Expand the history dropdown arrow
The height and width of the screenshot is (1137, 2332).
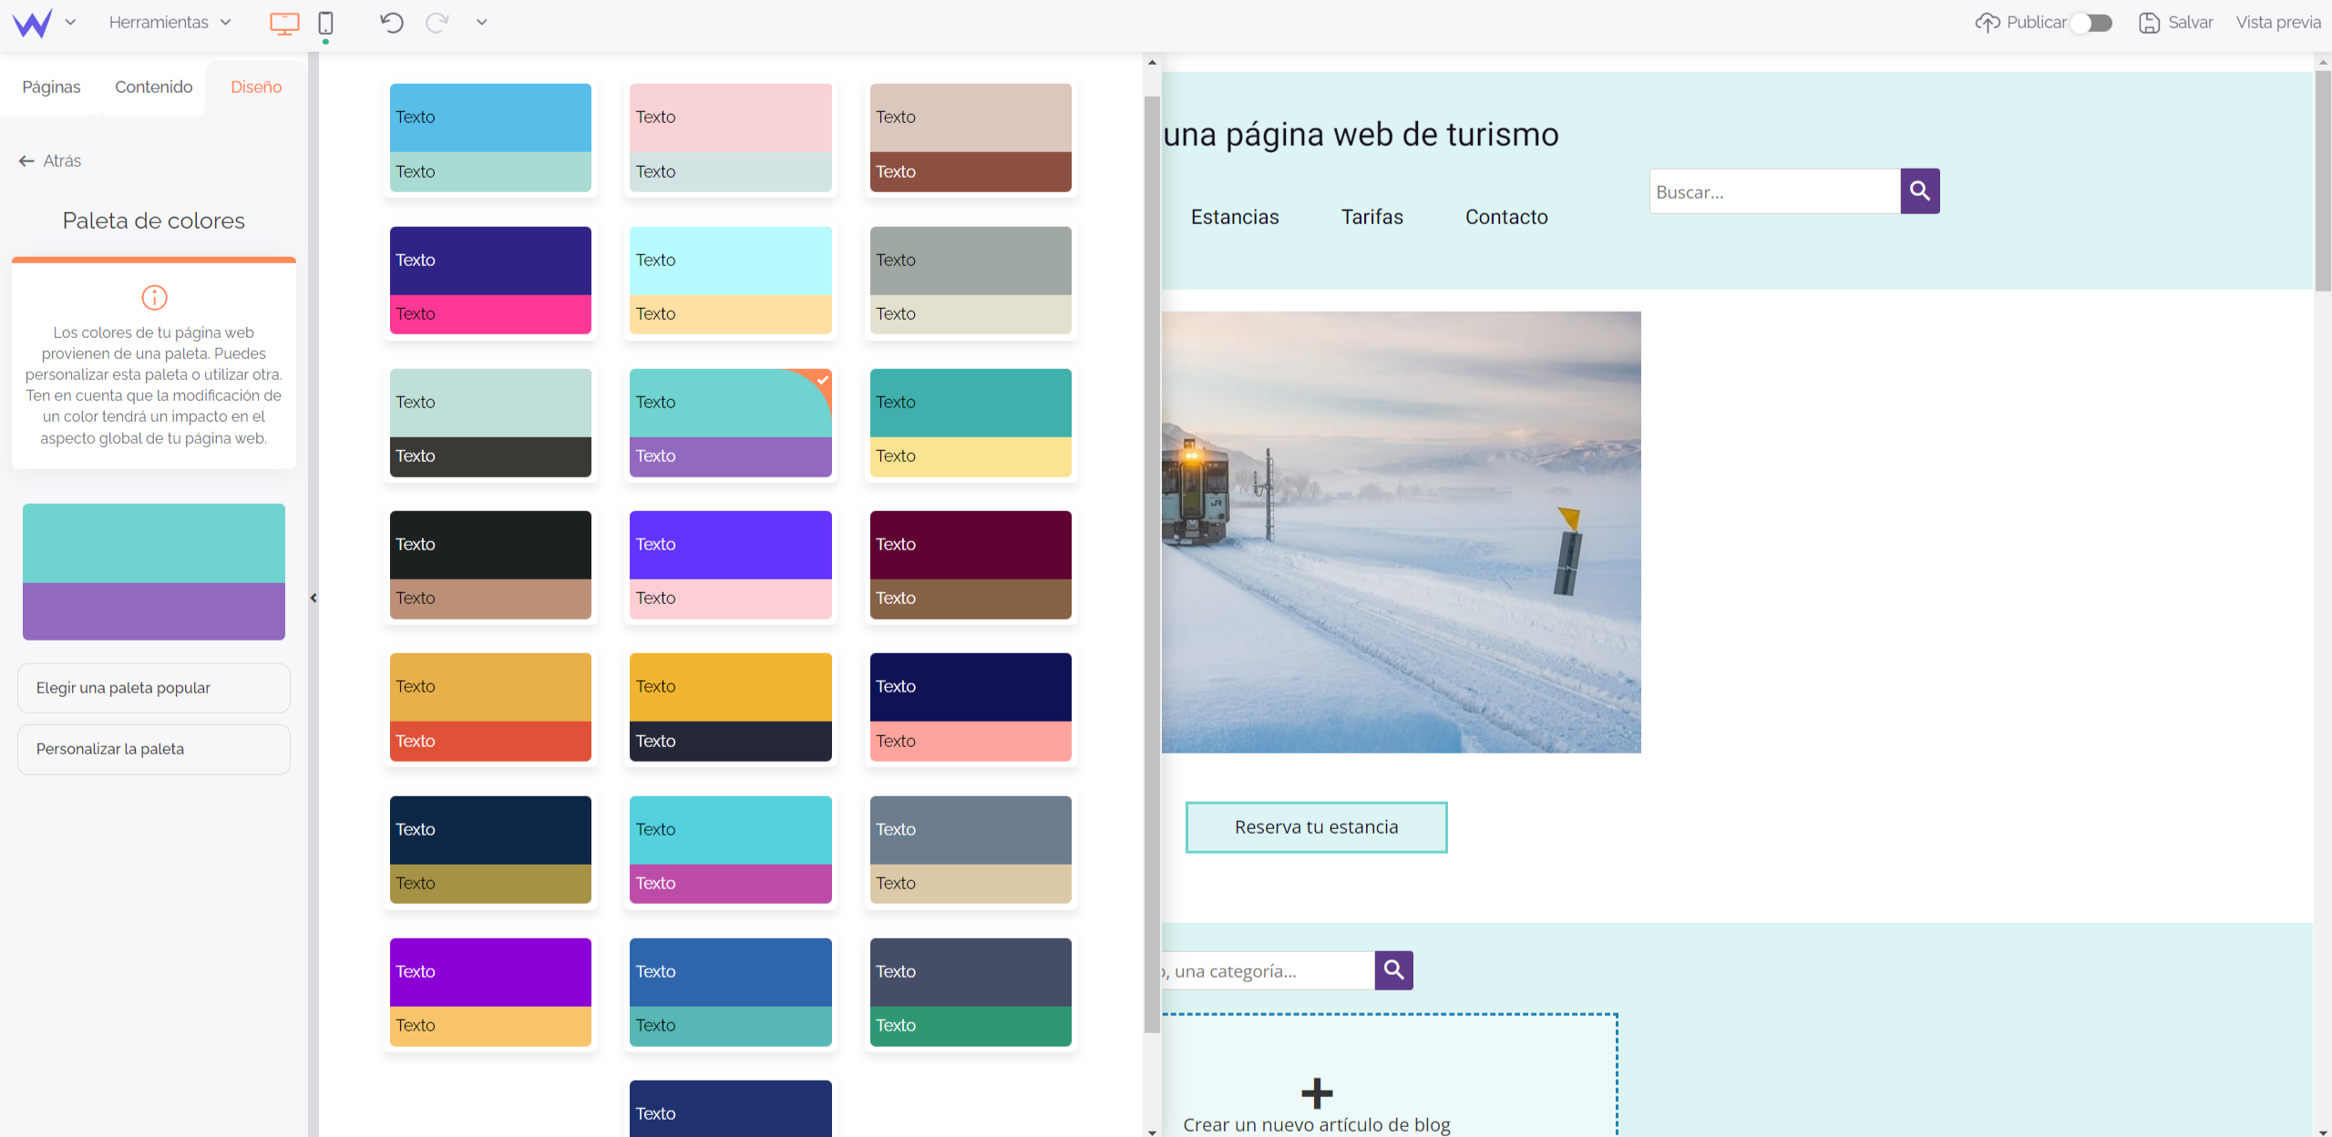point(482,22)
